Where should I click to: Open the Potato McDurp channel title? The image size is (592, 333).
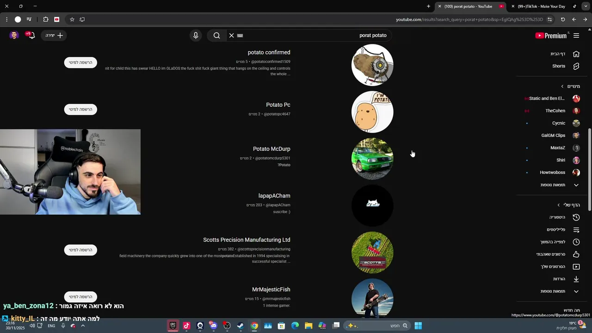[x=271, y=149]
